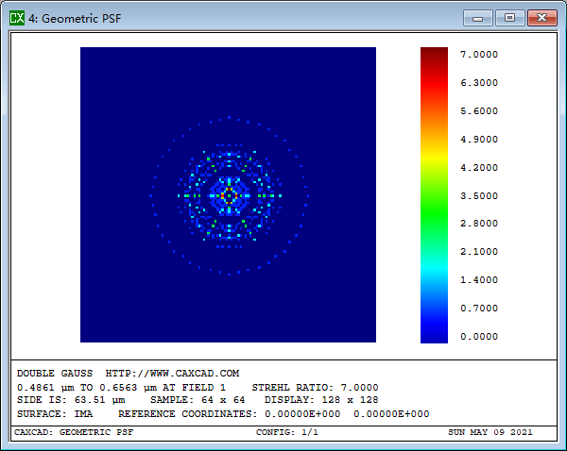Click the 0.0000 color scale label

click(x=479, y=337)
